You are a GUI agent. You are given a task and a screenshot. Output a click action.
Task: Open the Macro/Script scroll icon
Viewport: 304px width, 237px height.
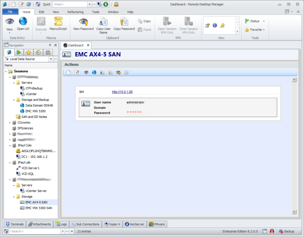tap(58, 21)
